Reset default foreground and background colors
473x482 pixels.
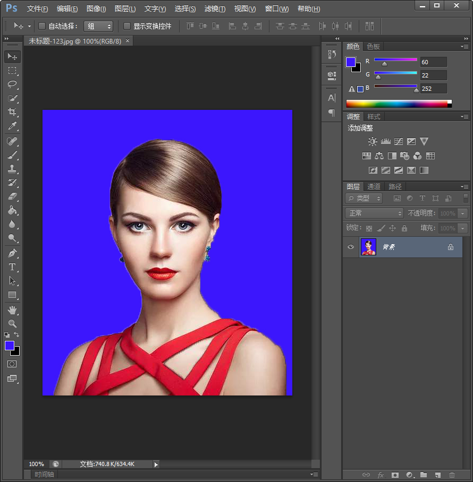pyautogui.click(x=7, y=335)
